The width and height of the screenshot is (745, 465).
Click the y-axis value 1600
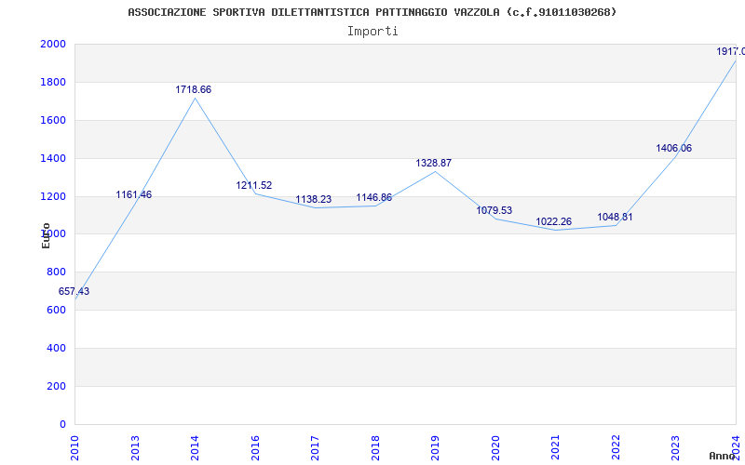point(53,120)
